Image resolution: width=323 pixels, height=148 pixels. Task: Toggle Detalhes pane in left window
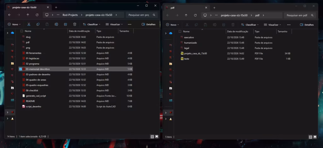pos(149,24)
